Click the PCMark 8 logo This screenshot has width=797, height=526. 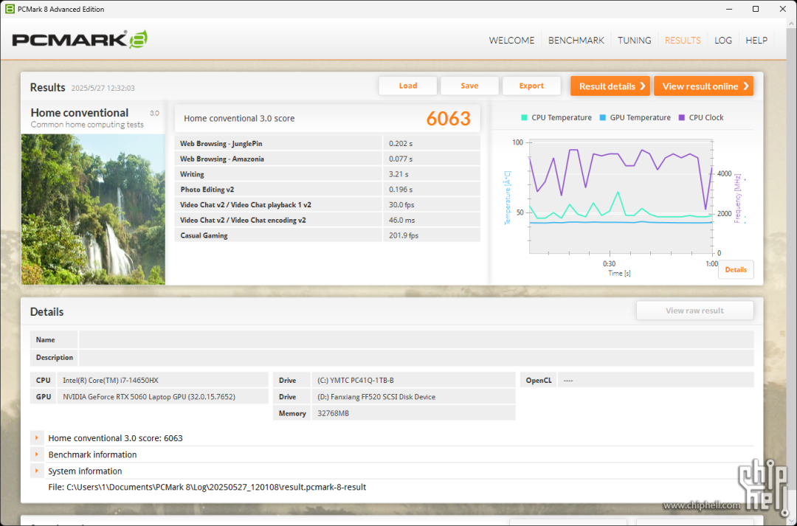point(80,40)
